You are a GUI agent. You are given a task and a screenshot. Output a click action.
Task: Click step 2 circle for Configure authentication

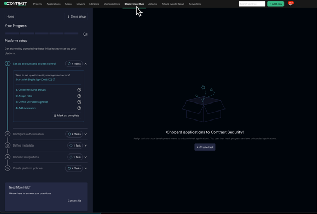pyautogui.click(x=7, y=134)
